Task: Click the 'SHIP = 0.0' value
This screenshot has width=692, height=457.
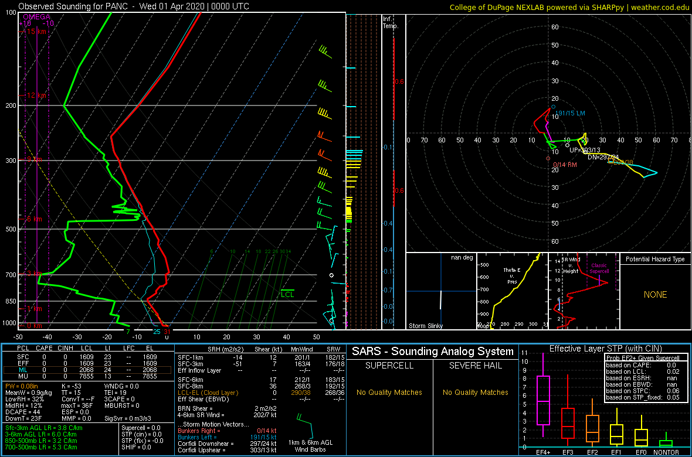Action: (137, 447)
